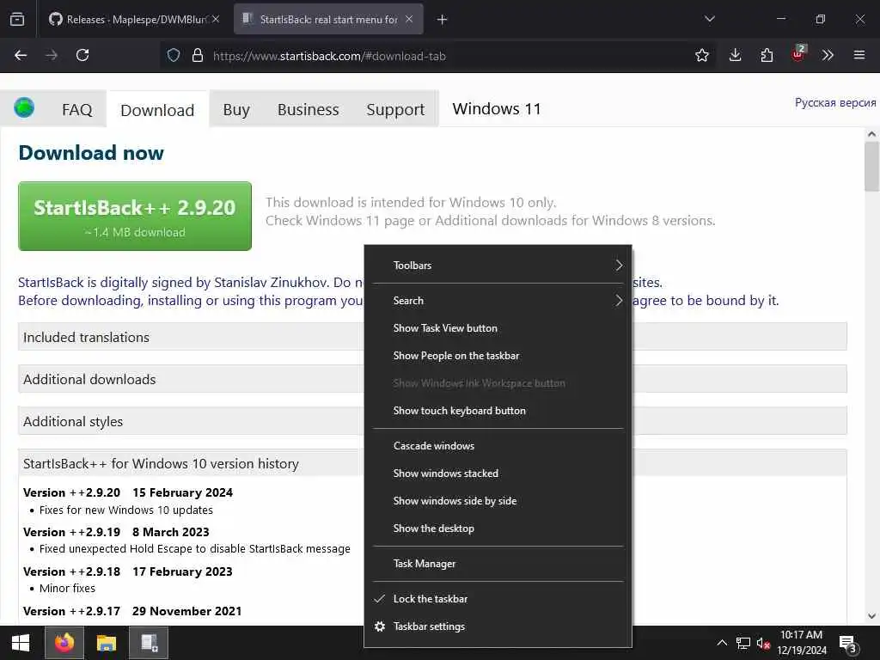Image resolution: width=880 pixels, height=660 pixels.
Task: Choose Show windows side by side
Action: pyautogui.click(x=498, y=501)
